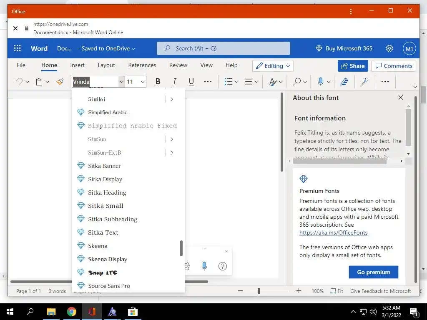Open the Windows Start menu

[10, 312]
